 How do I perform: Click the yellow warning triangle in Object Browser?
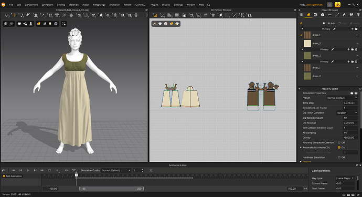pyautogui.click(x=301, y=23)
